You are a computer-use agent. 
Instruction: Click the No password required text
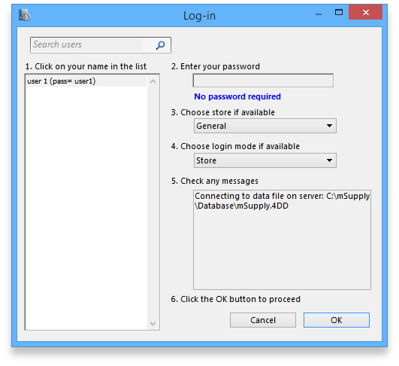237,96
